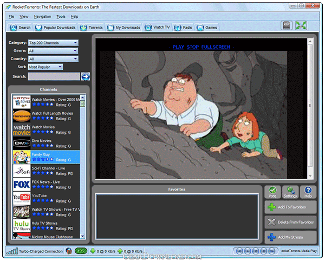The height and width of the screenshot is (261, 325).
Task: Open the Category dropdown Top 200 Channels
Action: pos(53,43)
